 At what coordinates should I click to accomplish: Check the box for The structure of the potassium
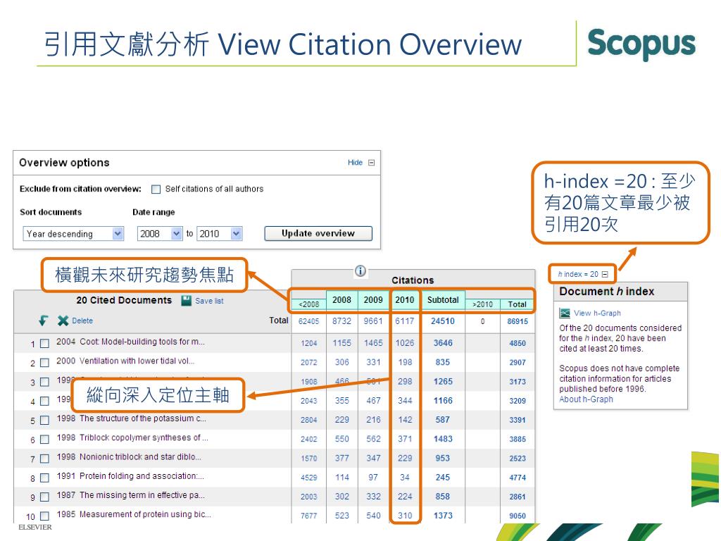pos(44,420)
